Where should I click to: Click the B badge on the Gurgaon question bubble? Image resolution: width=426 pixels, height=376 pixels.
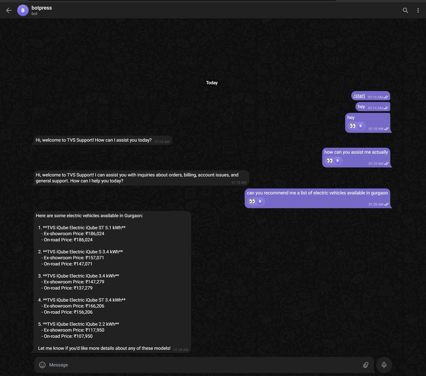pyautogui.click(x=260, y=201)
